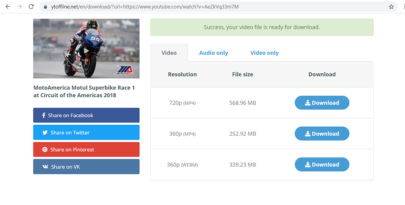Click the 339.23 MB file size
Screen dimensions: 405x205
tap(242, 164)
